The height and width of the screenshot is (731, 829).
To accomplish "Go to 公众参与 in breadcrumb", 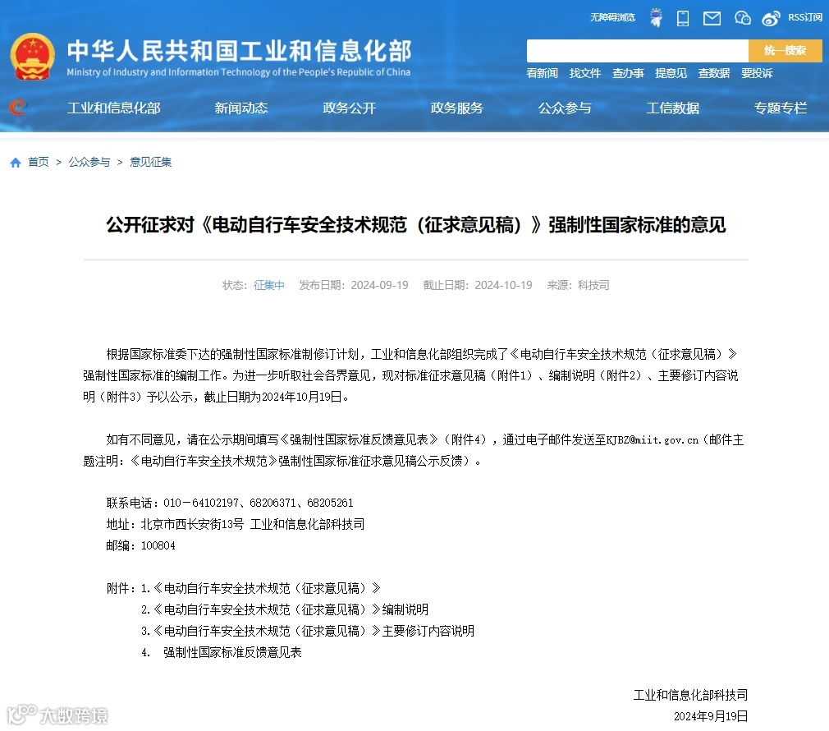I will click(89, 162).
